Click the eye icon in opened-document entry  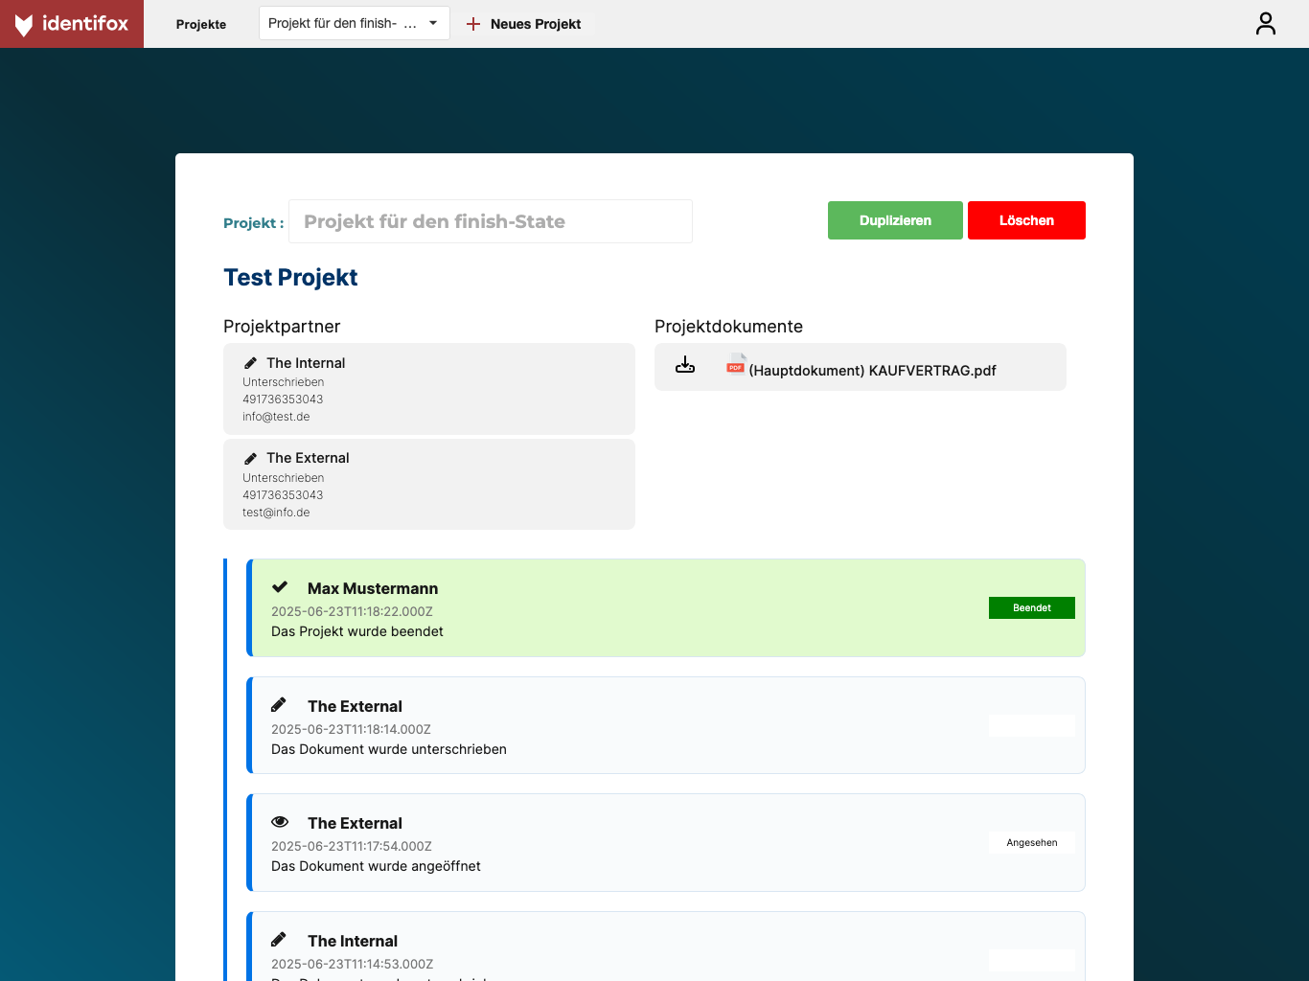pos(280,822)
